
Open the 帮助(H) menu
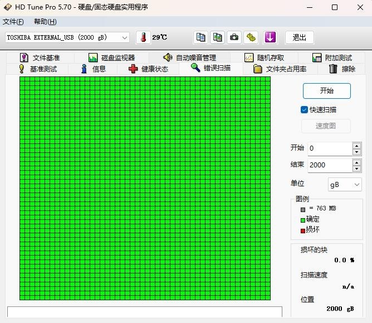point(45,22)
